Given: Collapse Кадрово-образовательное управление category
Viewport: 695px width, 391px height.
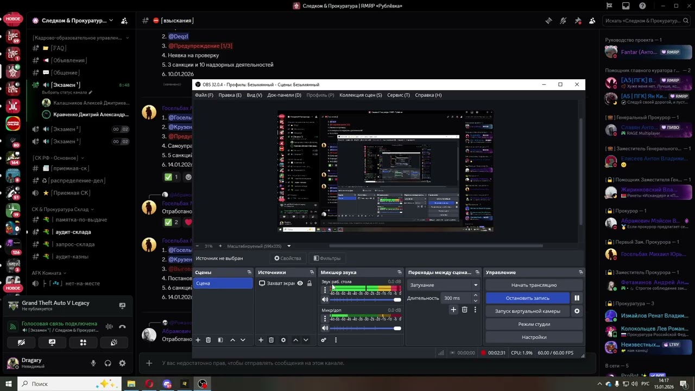Looking at the screenshot, I should 80,38.
